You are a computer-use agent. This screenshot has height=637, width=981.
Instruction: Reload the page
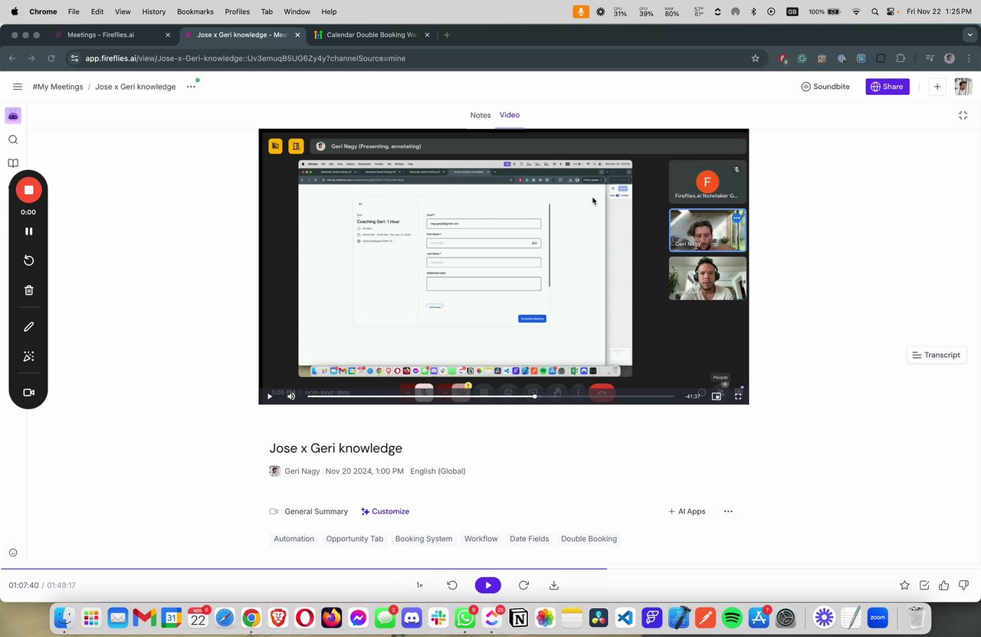click(51, 58)
